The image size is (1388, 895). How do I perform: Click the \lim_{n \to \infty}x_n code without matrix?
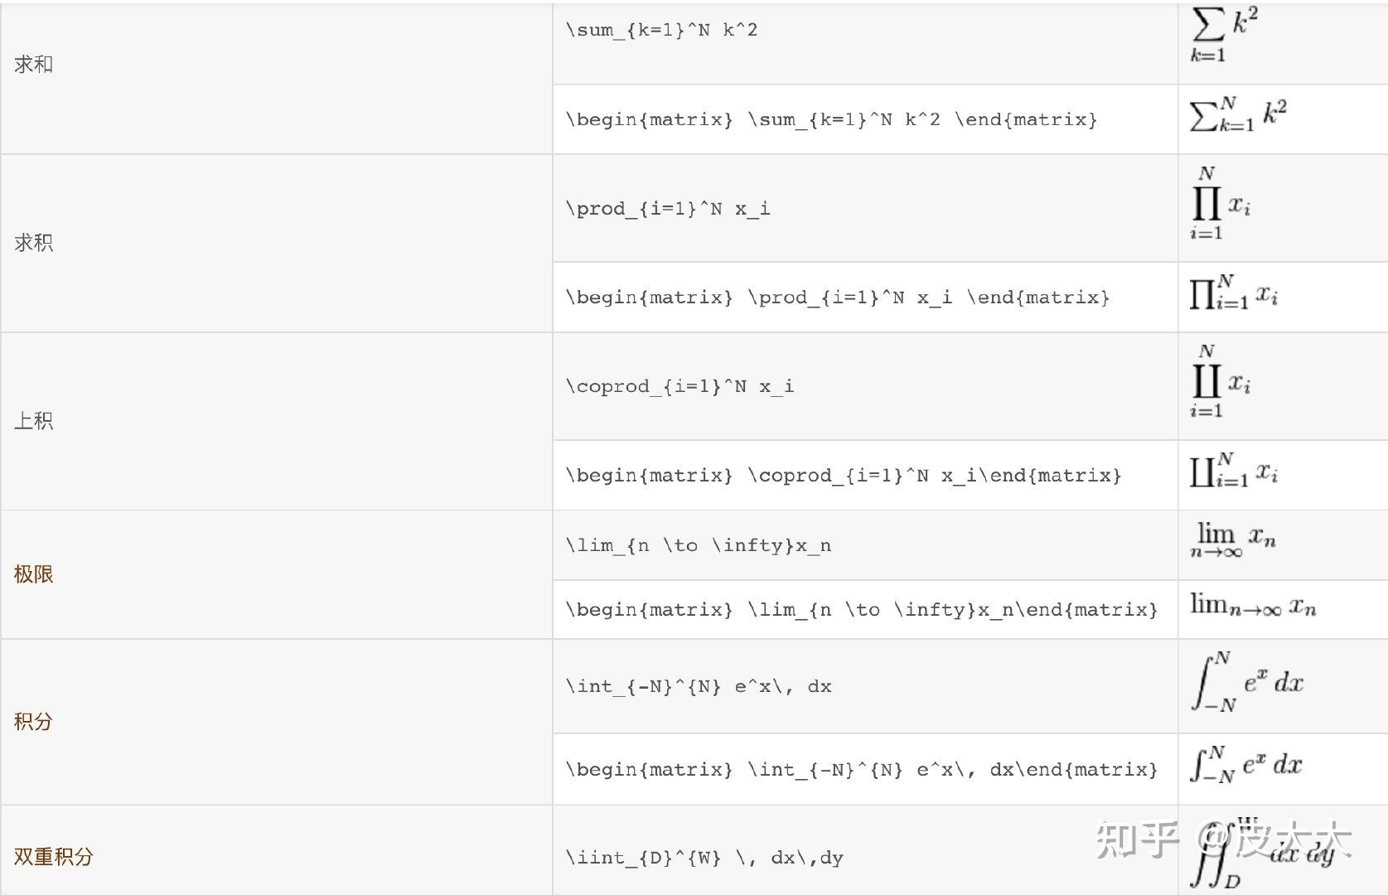[698, 545]
